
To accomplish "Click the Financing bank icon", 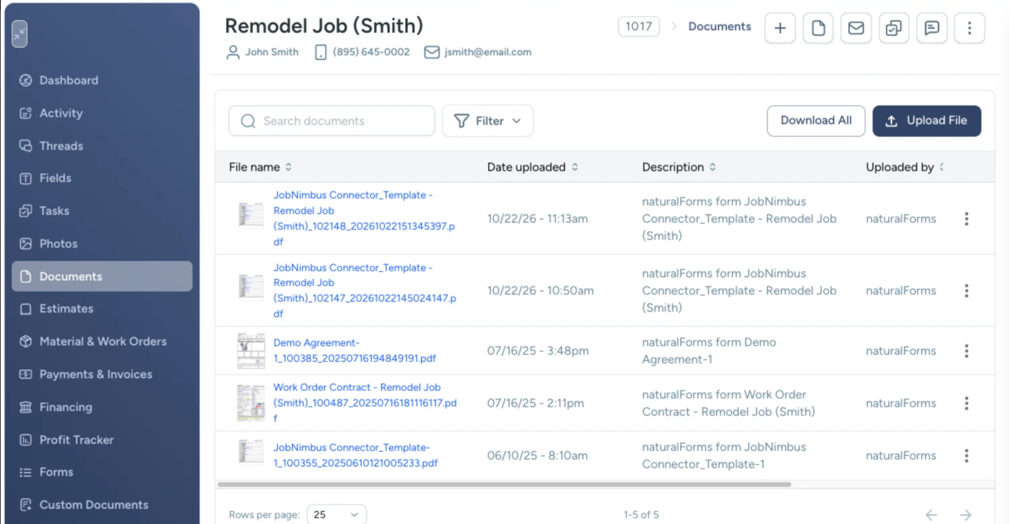I will click(x=26, y=407).
